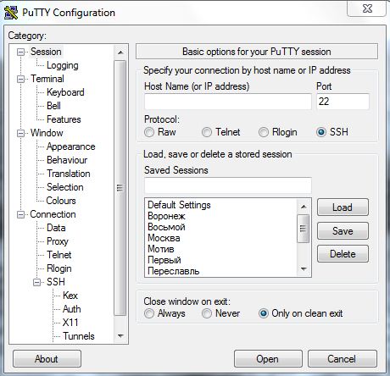The height and width of the screenshot is (376, 390).
Task: Select the Москва saved session
Action: click(164, 238)
